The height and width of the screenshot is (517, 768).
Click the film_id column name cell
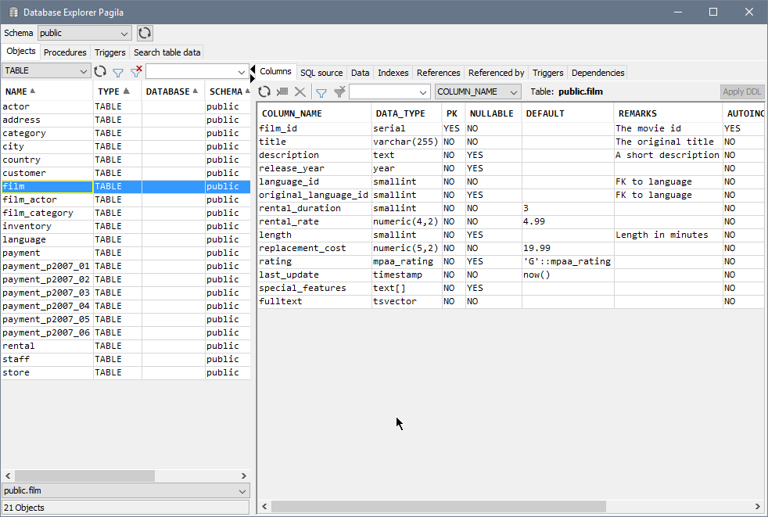[x=314, y=128]
